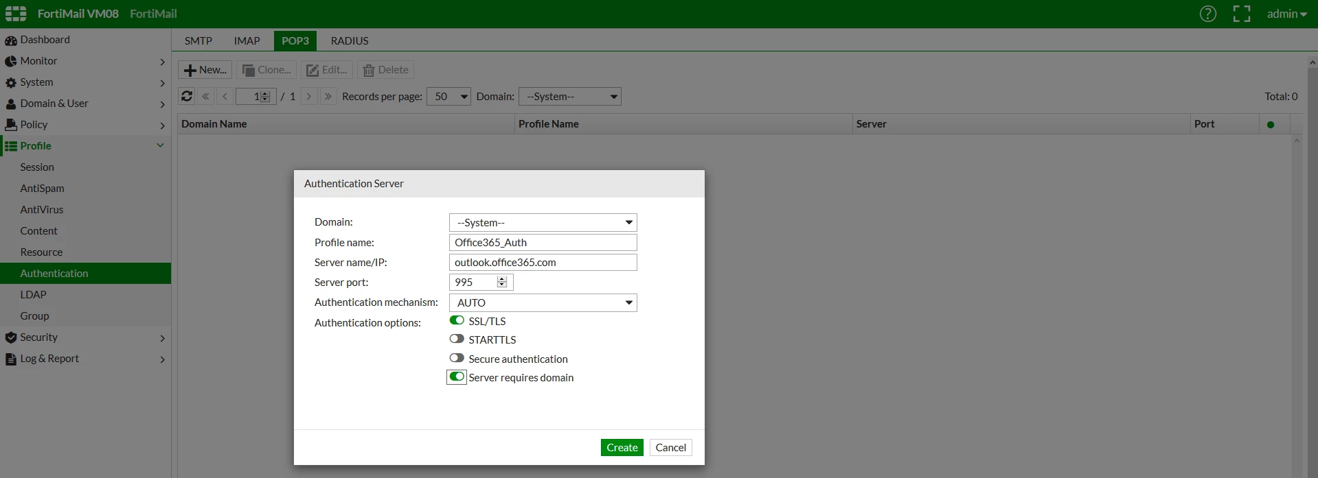This screenshot has height=478, width=1318.
Task: Toggle the full screen icon
Action: click(1242, 14)
